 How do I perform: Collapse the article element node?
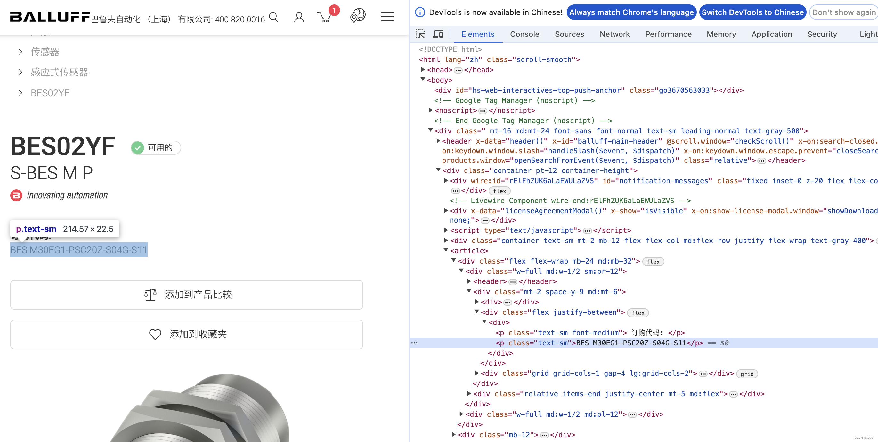446,251
